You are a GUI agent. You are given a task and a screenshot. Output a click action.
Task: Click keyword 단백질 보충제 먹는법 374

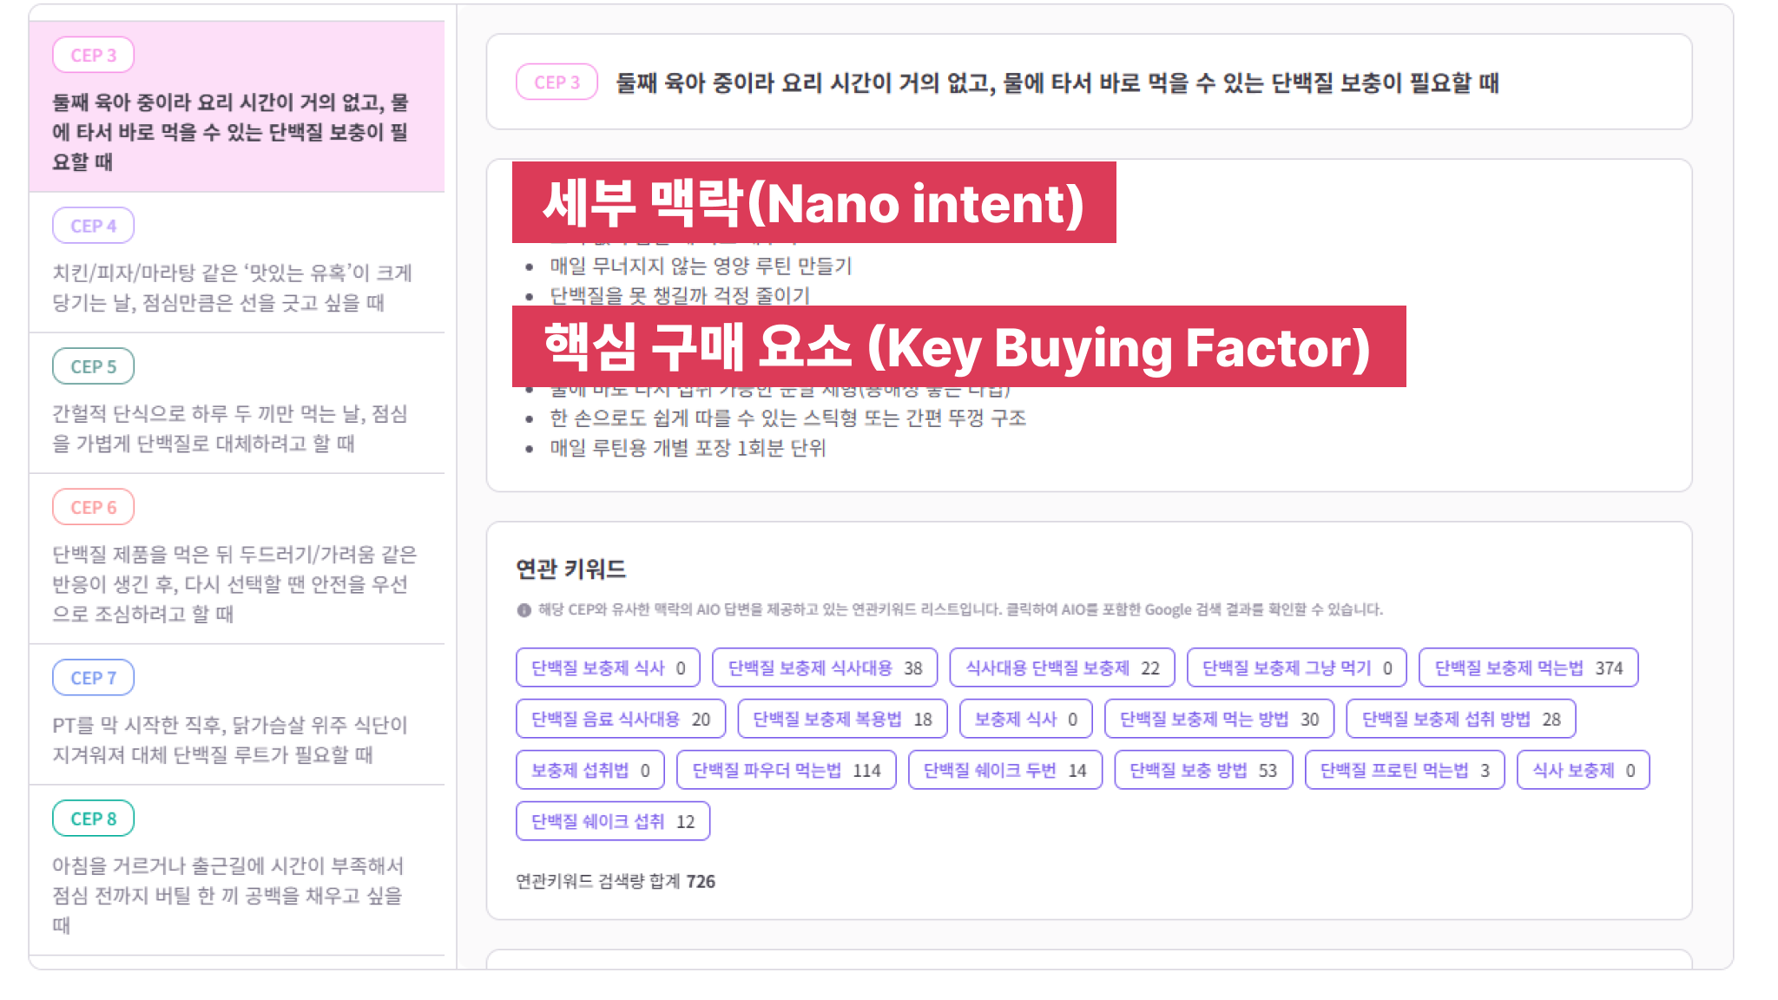[1528, 668]
